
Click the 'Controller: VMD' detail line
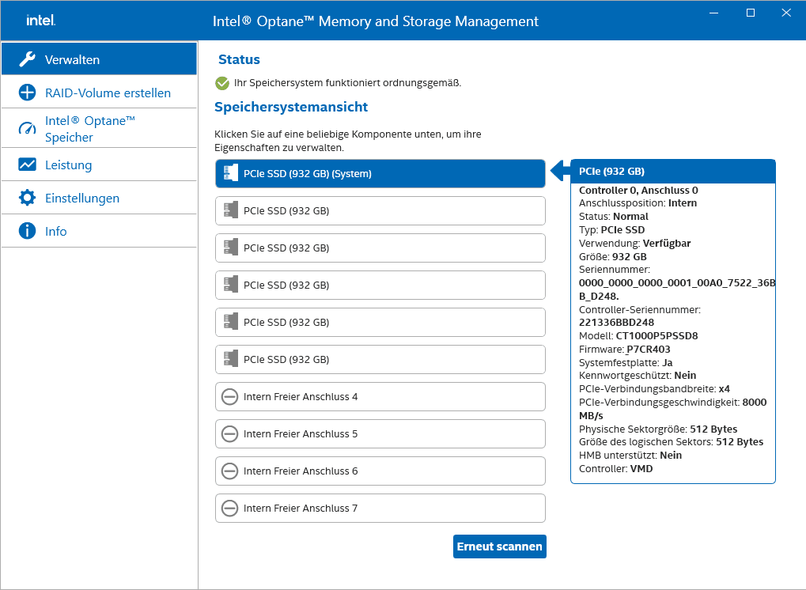point(616,469)
